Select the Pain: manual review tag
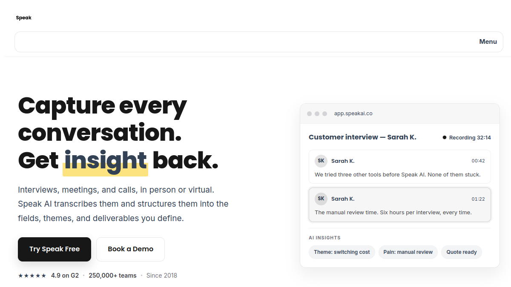 [x=408, y=252]
